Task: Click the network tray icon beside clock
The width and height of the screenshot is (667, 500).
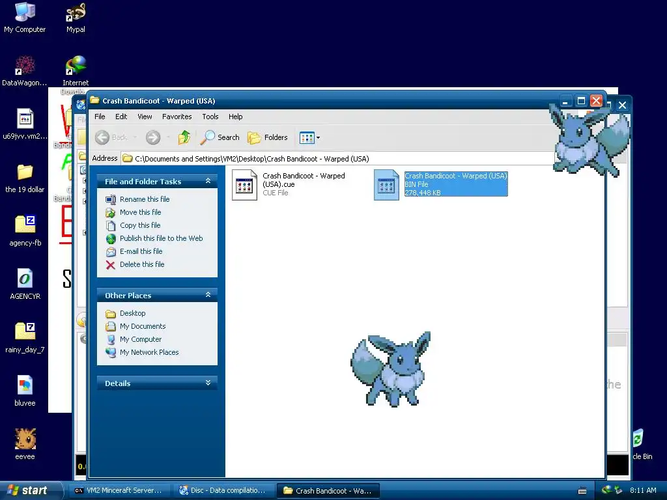Action: click(618, 490)
